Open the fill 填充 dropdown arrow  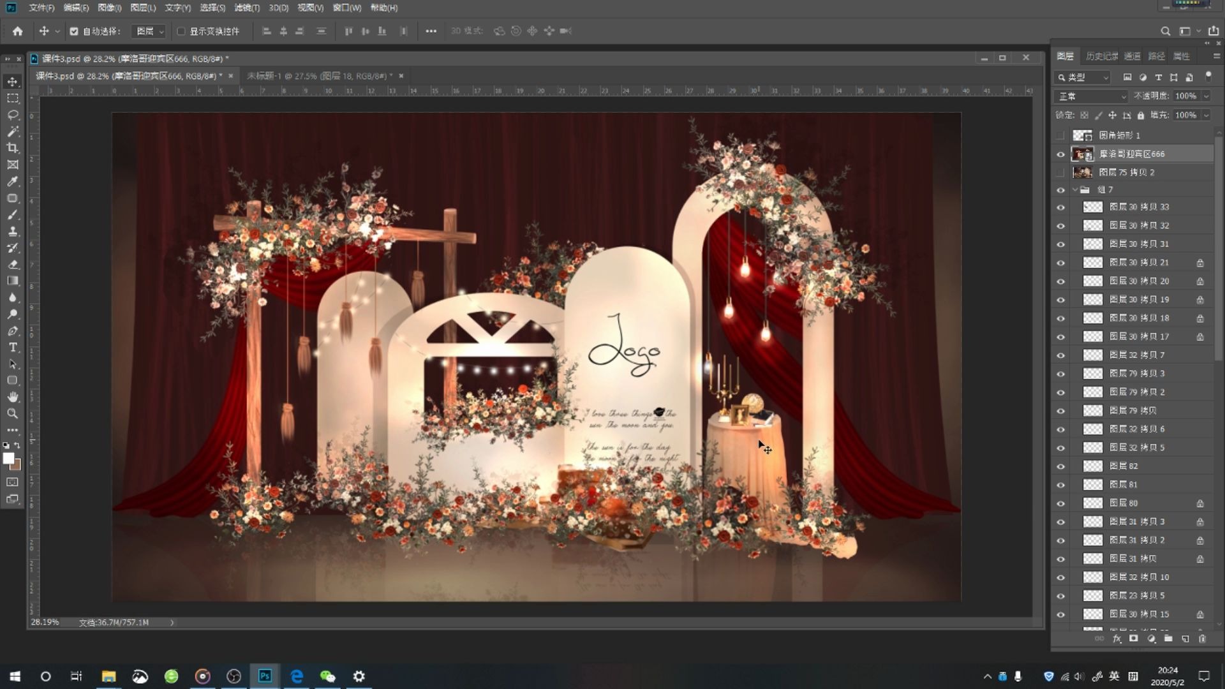pyautogui.click(x=1206, y=115)
